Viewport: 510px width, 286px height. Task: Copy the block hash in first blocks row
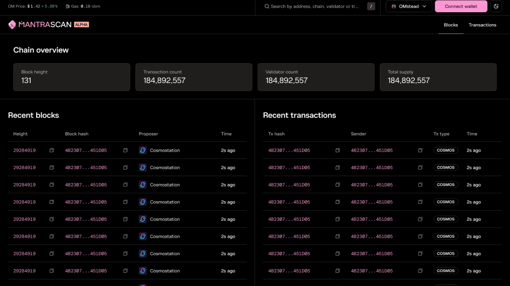125,150
